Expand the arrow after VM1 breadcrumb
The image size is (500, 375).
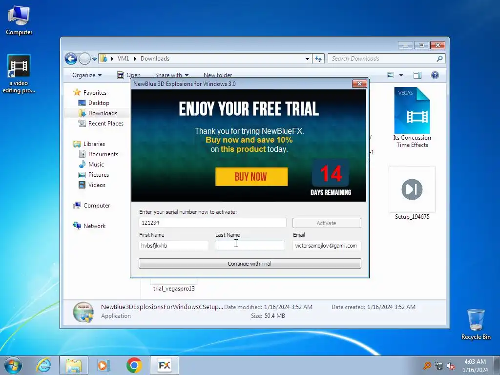coord(135,59)
